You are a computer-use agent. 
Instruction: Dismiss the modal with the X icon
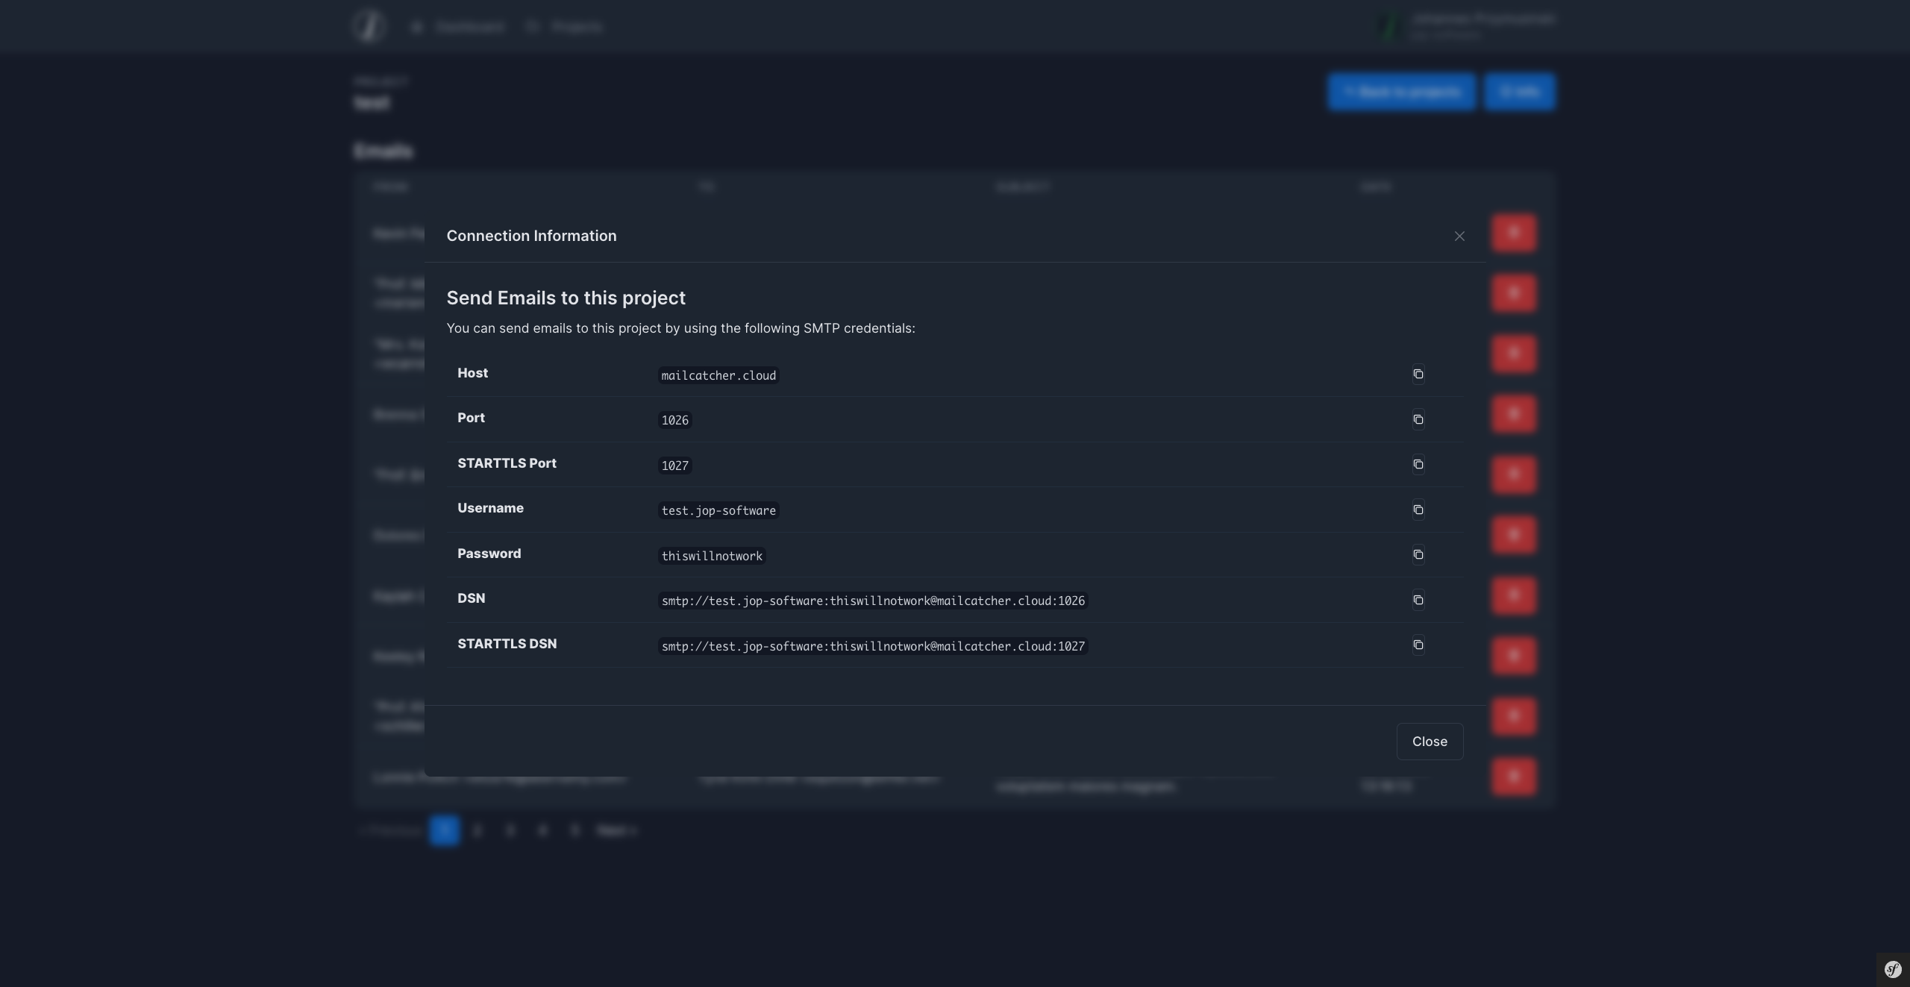[x=1459, y=236]
